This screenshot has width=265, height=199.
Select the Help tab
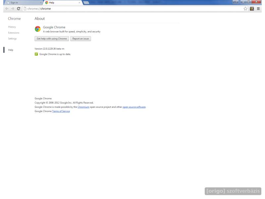(x=63, y=3)
